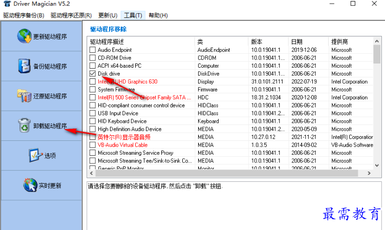
Task: Check the ACPI x64-based PC checkbox
Action: (93, 66)
